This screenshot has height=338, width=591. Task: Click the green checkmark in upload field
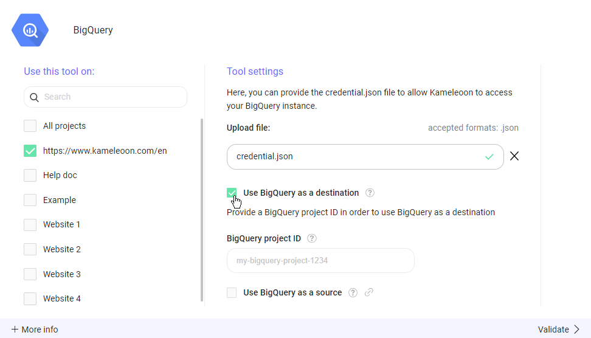coord(489,157)
